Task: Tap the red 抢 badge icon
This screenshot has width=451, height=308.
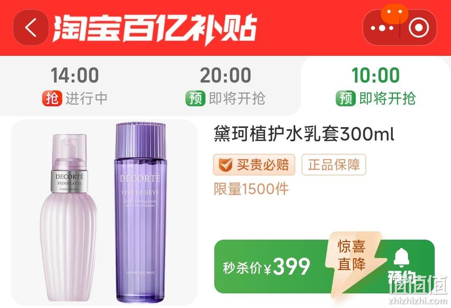Action: pos(52,98)
